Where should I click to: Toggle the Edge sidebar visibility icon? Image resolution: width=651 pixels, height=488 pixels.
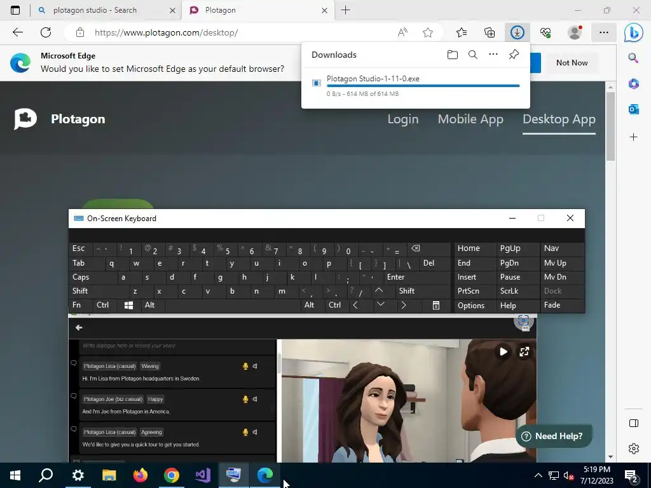634,423
